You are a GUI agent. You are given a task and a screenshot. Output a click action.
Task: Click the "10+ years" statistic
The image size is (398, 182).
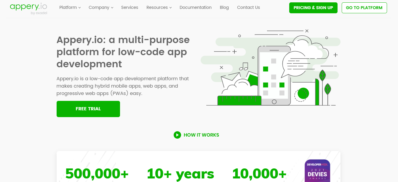click(x=180, y=174)
